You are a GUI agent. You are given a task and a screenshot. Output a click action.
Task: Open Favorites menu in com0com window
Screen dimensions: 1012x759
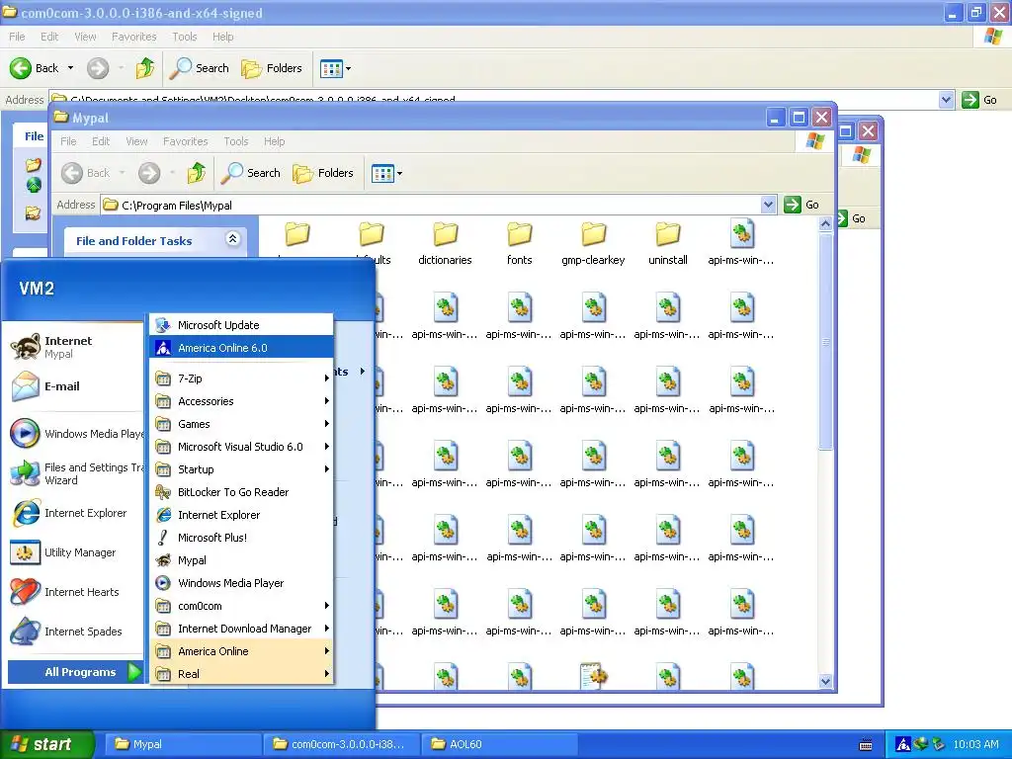pos(133,37)
